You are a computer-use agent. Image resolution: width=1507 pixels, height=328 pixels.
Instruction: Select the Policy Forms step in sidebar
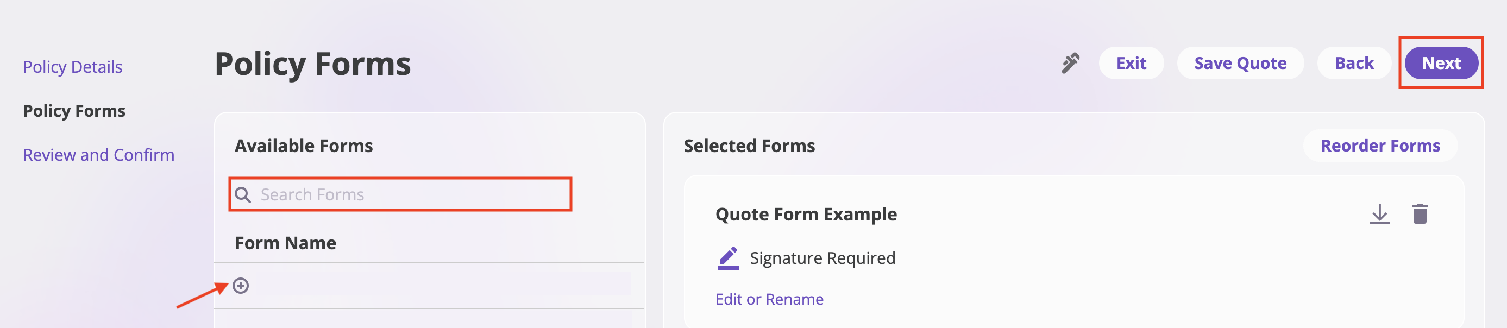coord(74,110)
